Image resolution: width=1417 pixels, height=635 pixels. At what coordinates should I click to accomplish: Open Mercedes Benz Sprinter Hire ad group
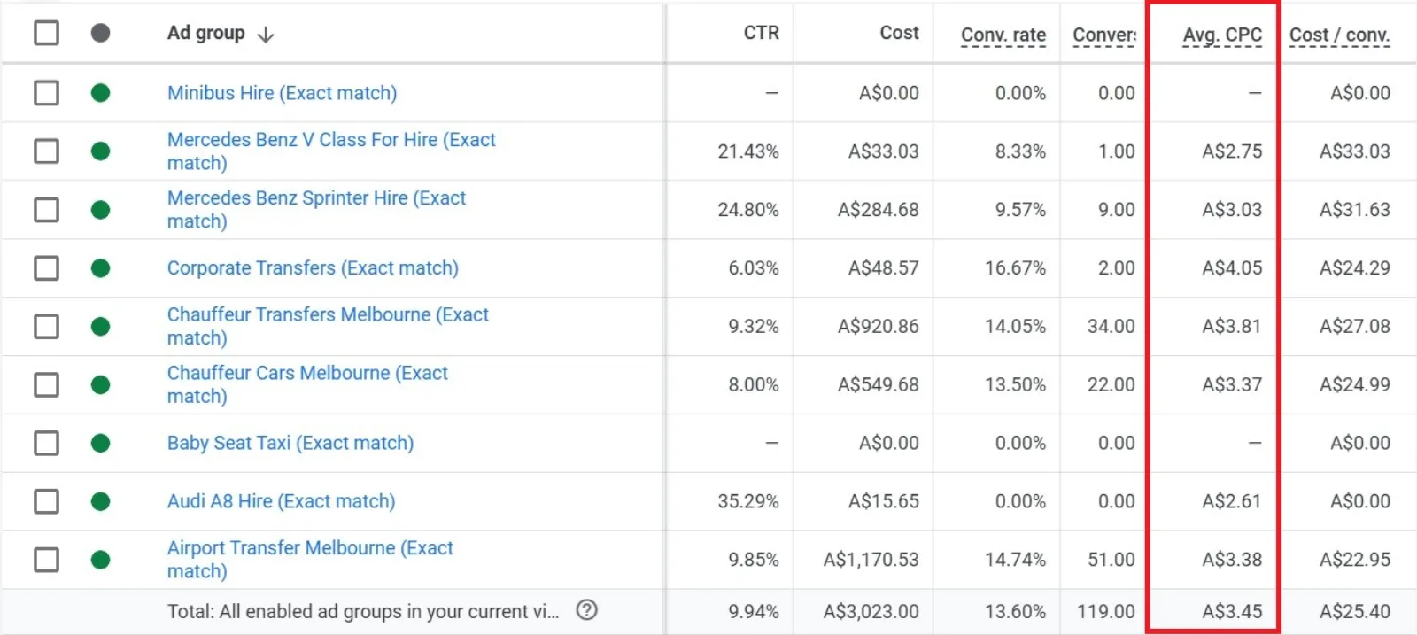(x=316, y=210)
